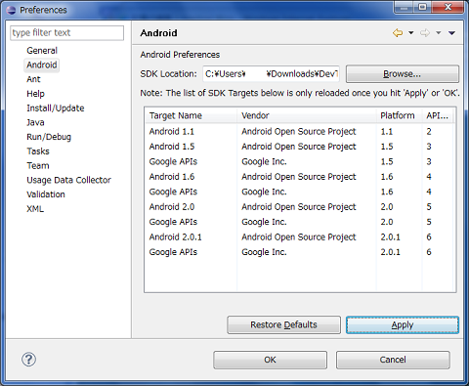Select Google APIs row with platform 1.6
Viewport: 469px width, 386px height.
pos(300,192)
